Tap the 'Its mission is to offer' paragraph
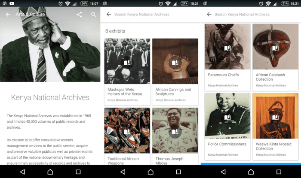The width and height of the screenshot is (301, 178). [x=49, y=151]
